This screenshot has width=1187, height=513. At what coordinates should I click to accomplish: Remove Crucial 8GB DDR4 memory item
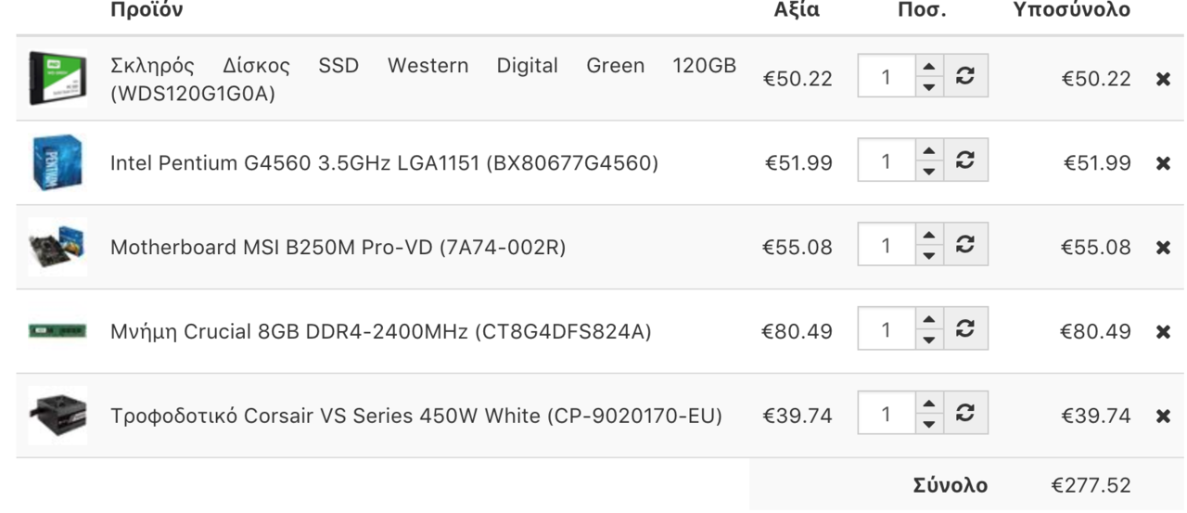pos(1163,332)
